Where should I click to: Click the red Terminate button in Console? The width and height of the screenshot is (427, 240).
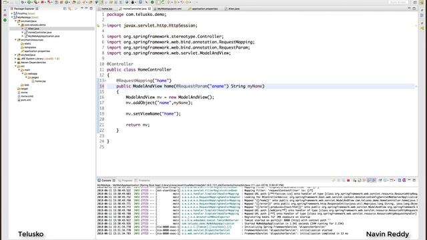pos(348,181)
